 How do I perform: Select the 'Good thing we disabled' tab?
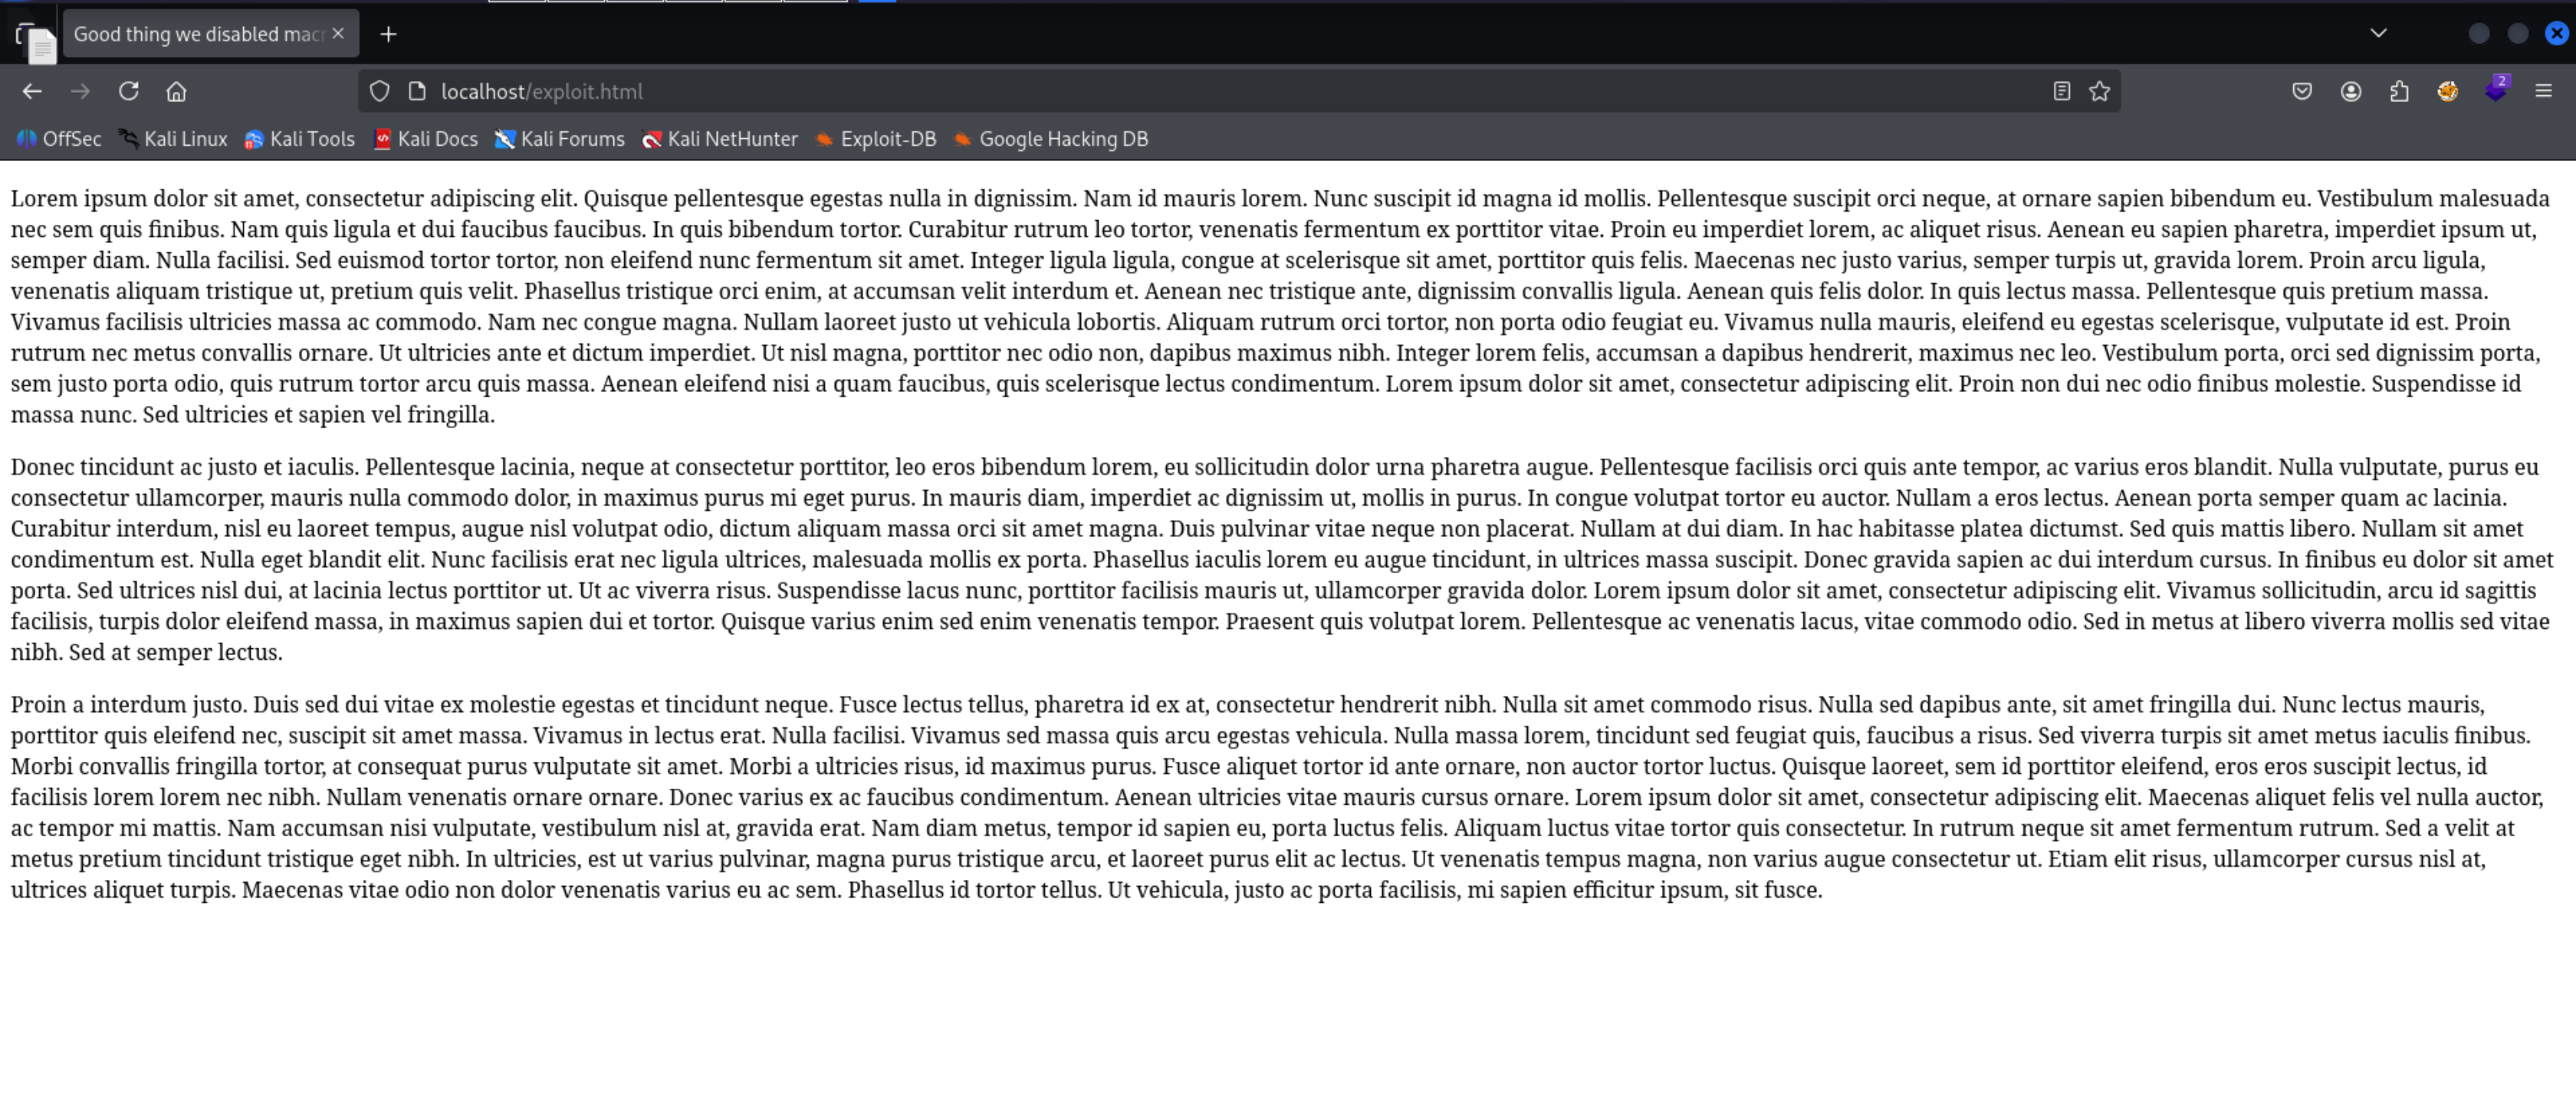(x=198, y=34)
